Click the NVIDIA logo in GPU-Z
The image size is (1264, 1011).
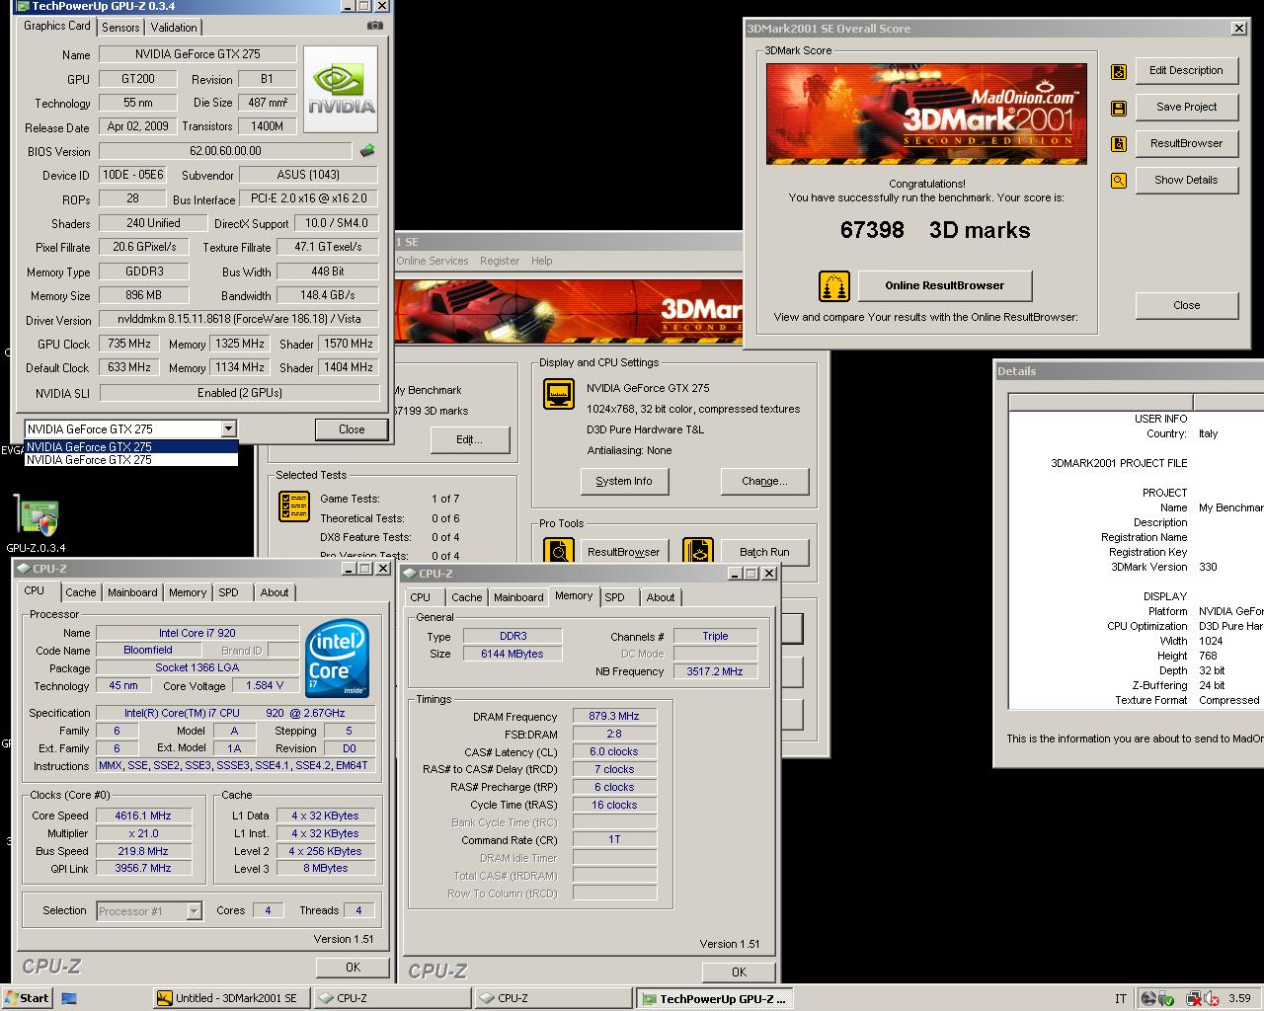[341, 89]
